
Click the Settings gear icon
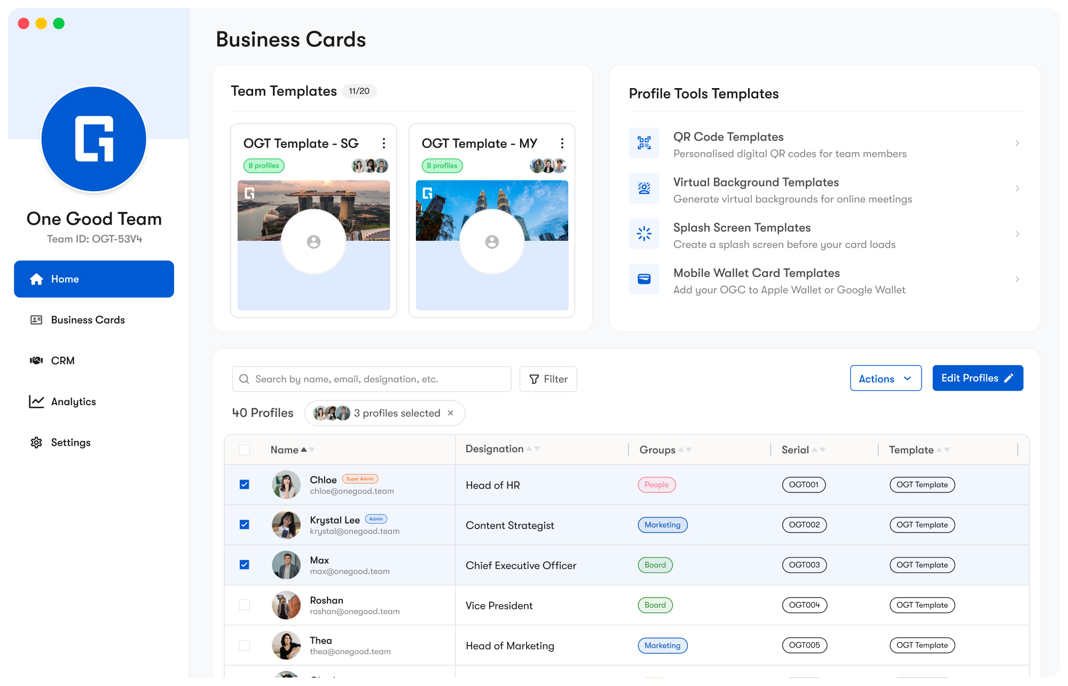(36, 443)
